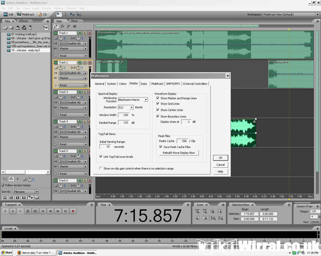Select the Scrub tool

79,14
